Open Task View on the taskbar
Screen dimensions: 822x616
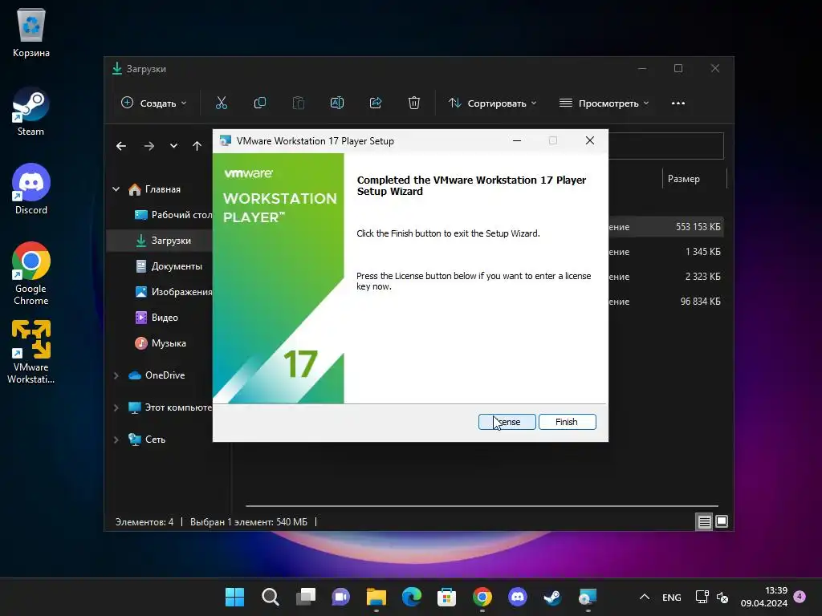click(306, 597)
